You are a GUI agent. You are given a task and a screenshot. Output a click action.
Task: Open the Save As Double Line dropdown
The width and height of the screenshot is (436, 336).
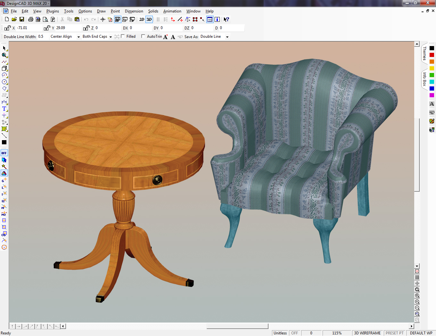point(227,37)
